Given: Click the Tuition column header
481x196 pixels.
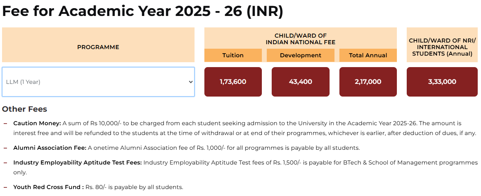Looking at the screenshot, I should 233,55.
